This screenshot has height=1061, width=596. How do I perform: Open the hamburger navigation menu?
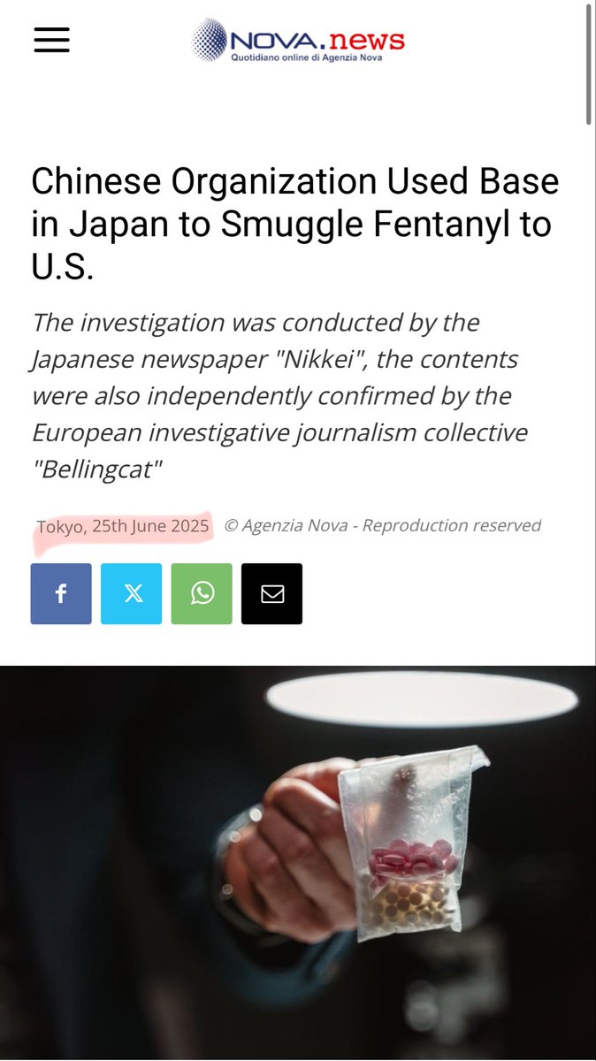[51, 41]
